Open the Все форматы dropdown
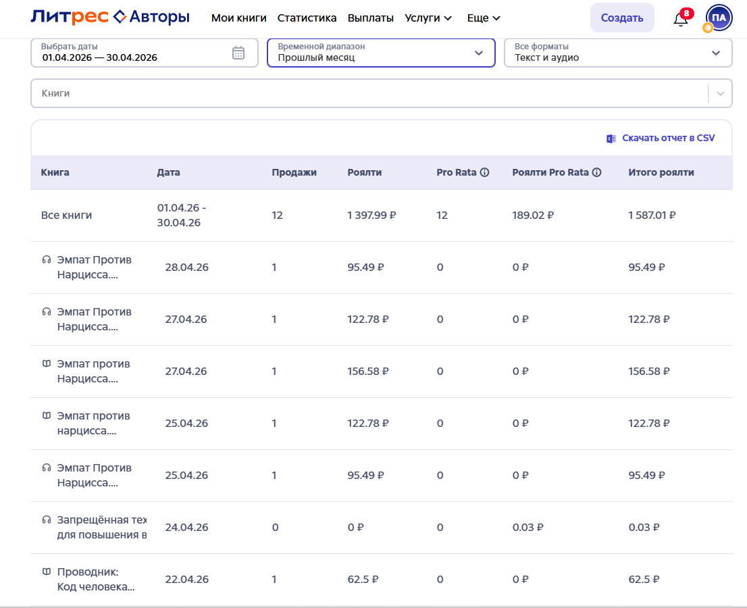747x608 pixels. 618,53
